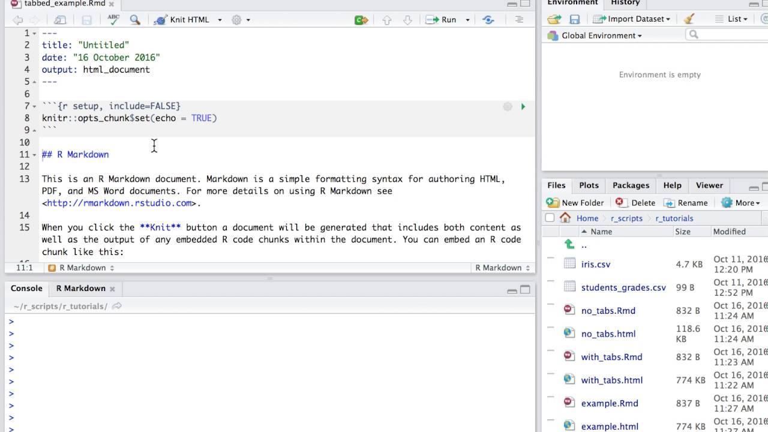Click the view working directory arrow in the console
Image resolution: width=768 pixels, height=432 pixels.
[117, 307]
